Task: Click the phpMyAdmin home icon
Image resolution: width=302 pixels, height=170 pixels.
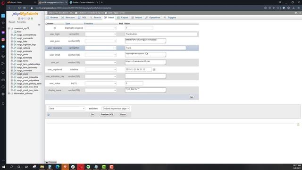Action: tap(19, 18)
